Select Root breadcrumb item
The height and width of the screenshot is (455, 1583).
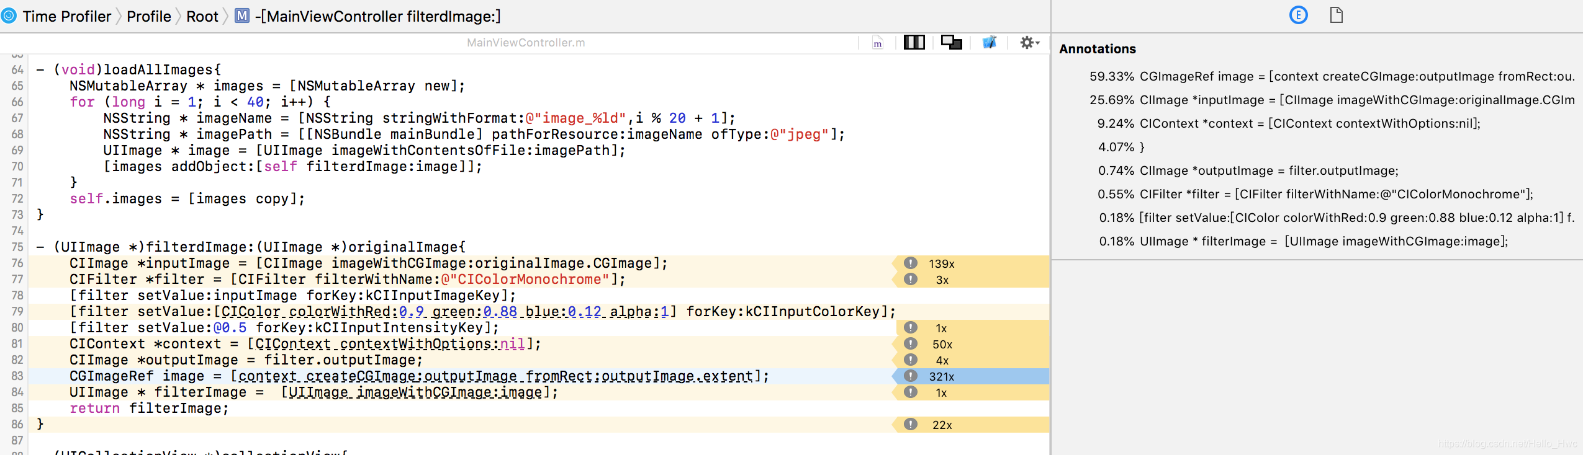[x=202, y=16]
